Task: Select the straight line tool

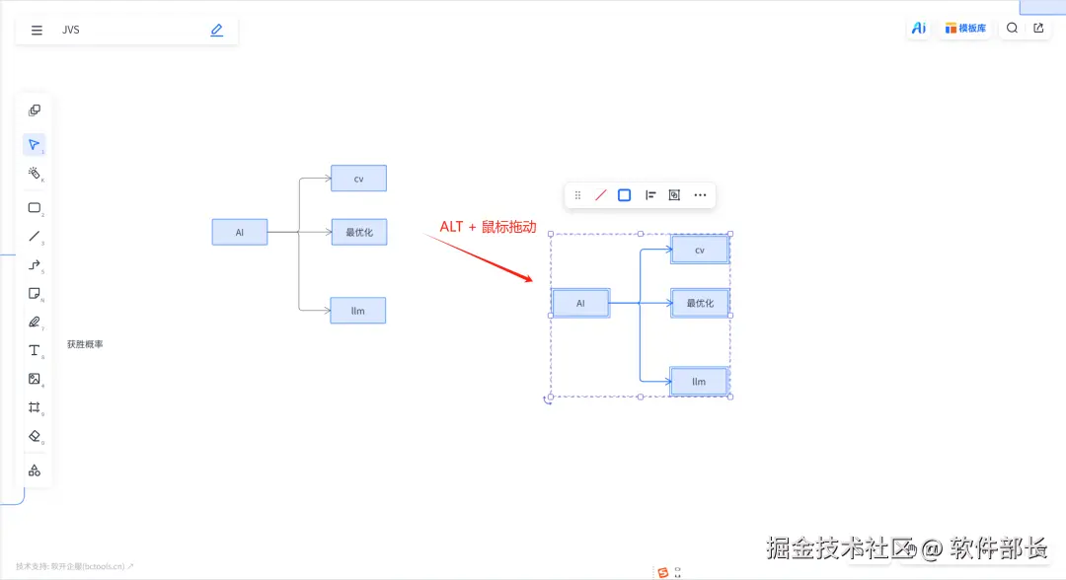Action: (x=34, y=237)
